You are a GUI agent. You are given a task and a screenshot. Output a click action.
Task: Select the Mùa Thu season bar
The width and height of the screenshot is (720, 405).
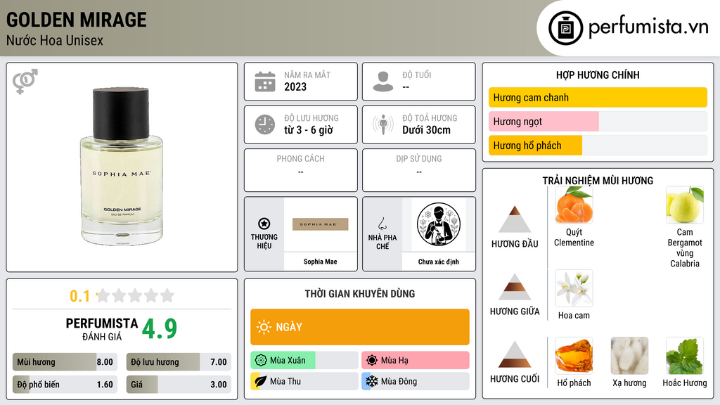[304, 381]
